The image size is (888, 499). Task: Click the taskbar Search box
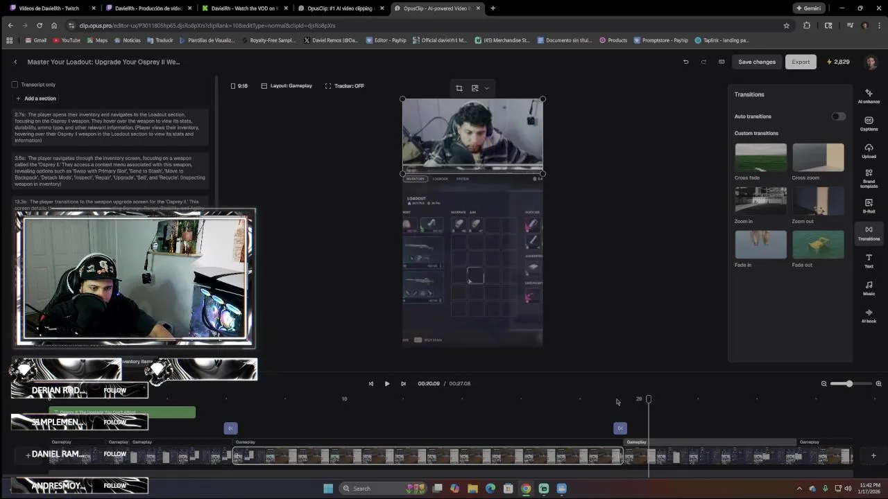pos(383,489)
